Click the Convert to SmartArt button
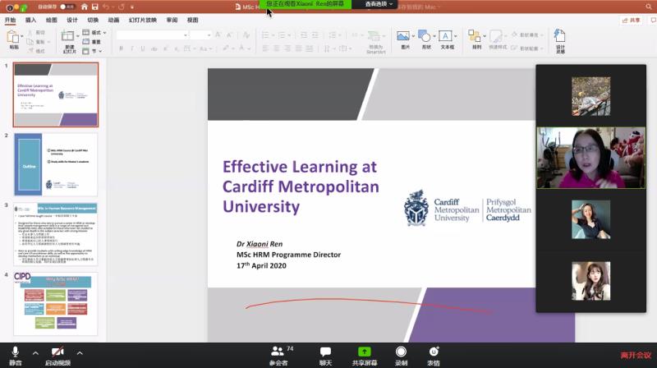 [x=375, y=42]
